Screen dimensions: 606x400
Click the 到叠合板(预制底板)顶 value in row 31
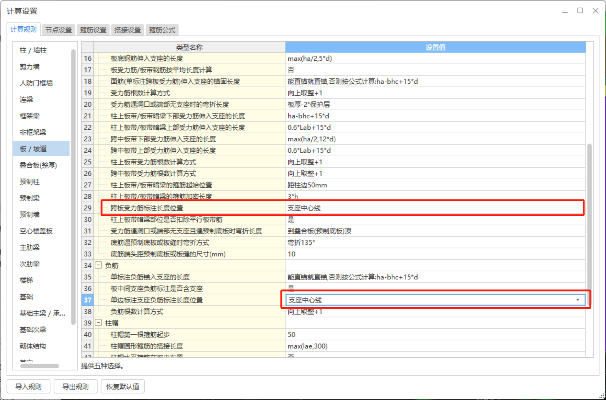click(435, 231)
